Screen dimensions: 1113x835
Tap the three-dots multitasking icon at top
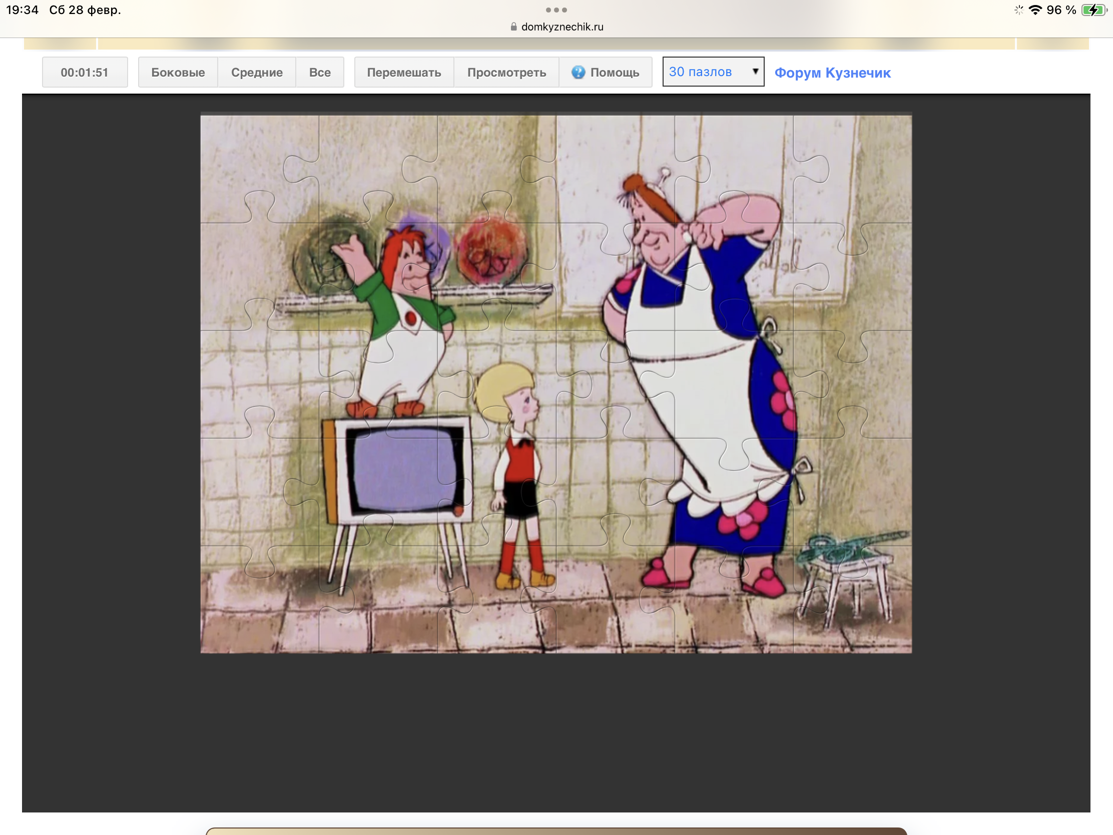[x=556, y=10]
